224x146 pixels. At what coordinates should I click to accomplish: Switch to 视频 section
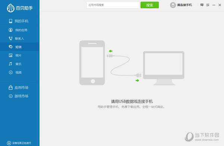(18, 72)
